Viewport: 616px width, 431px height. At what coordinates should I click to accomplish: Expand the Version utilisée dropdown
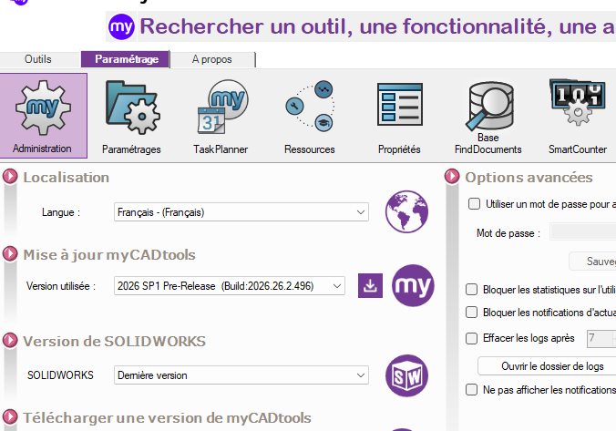point(230,286)
